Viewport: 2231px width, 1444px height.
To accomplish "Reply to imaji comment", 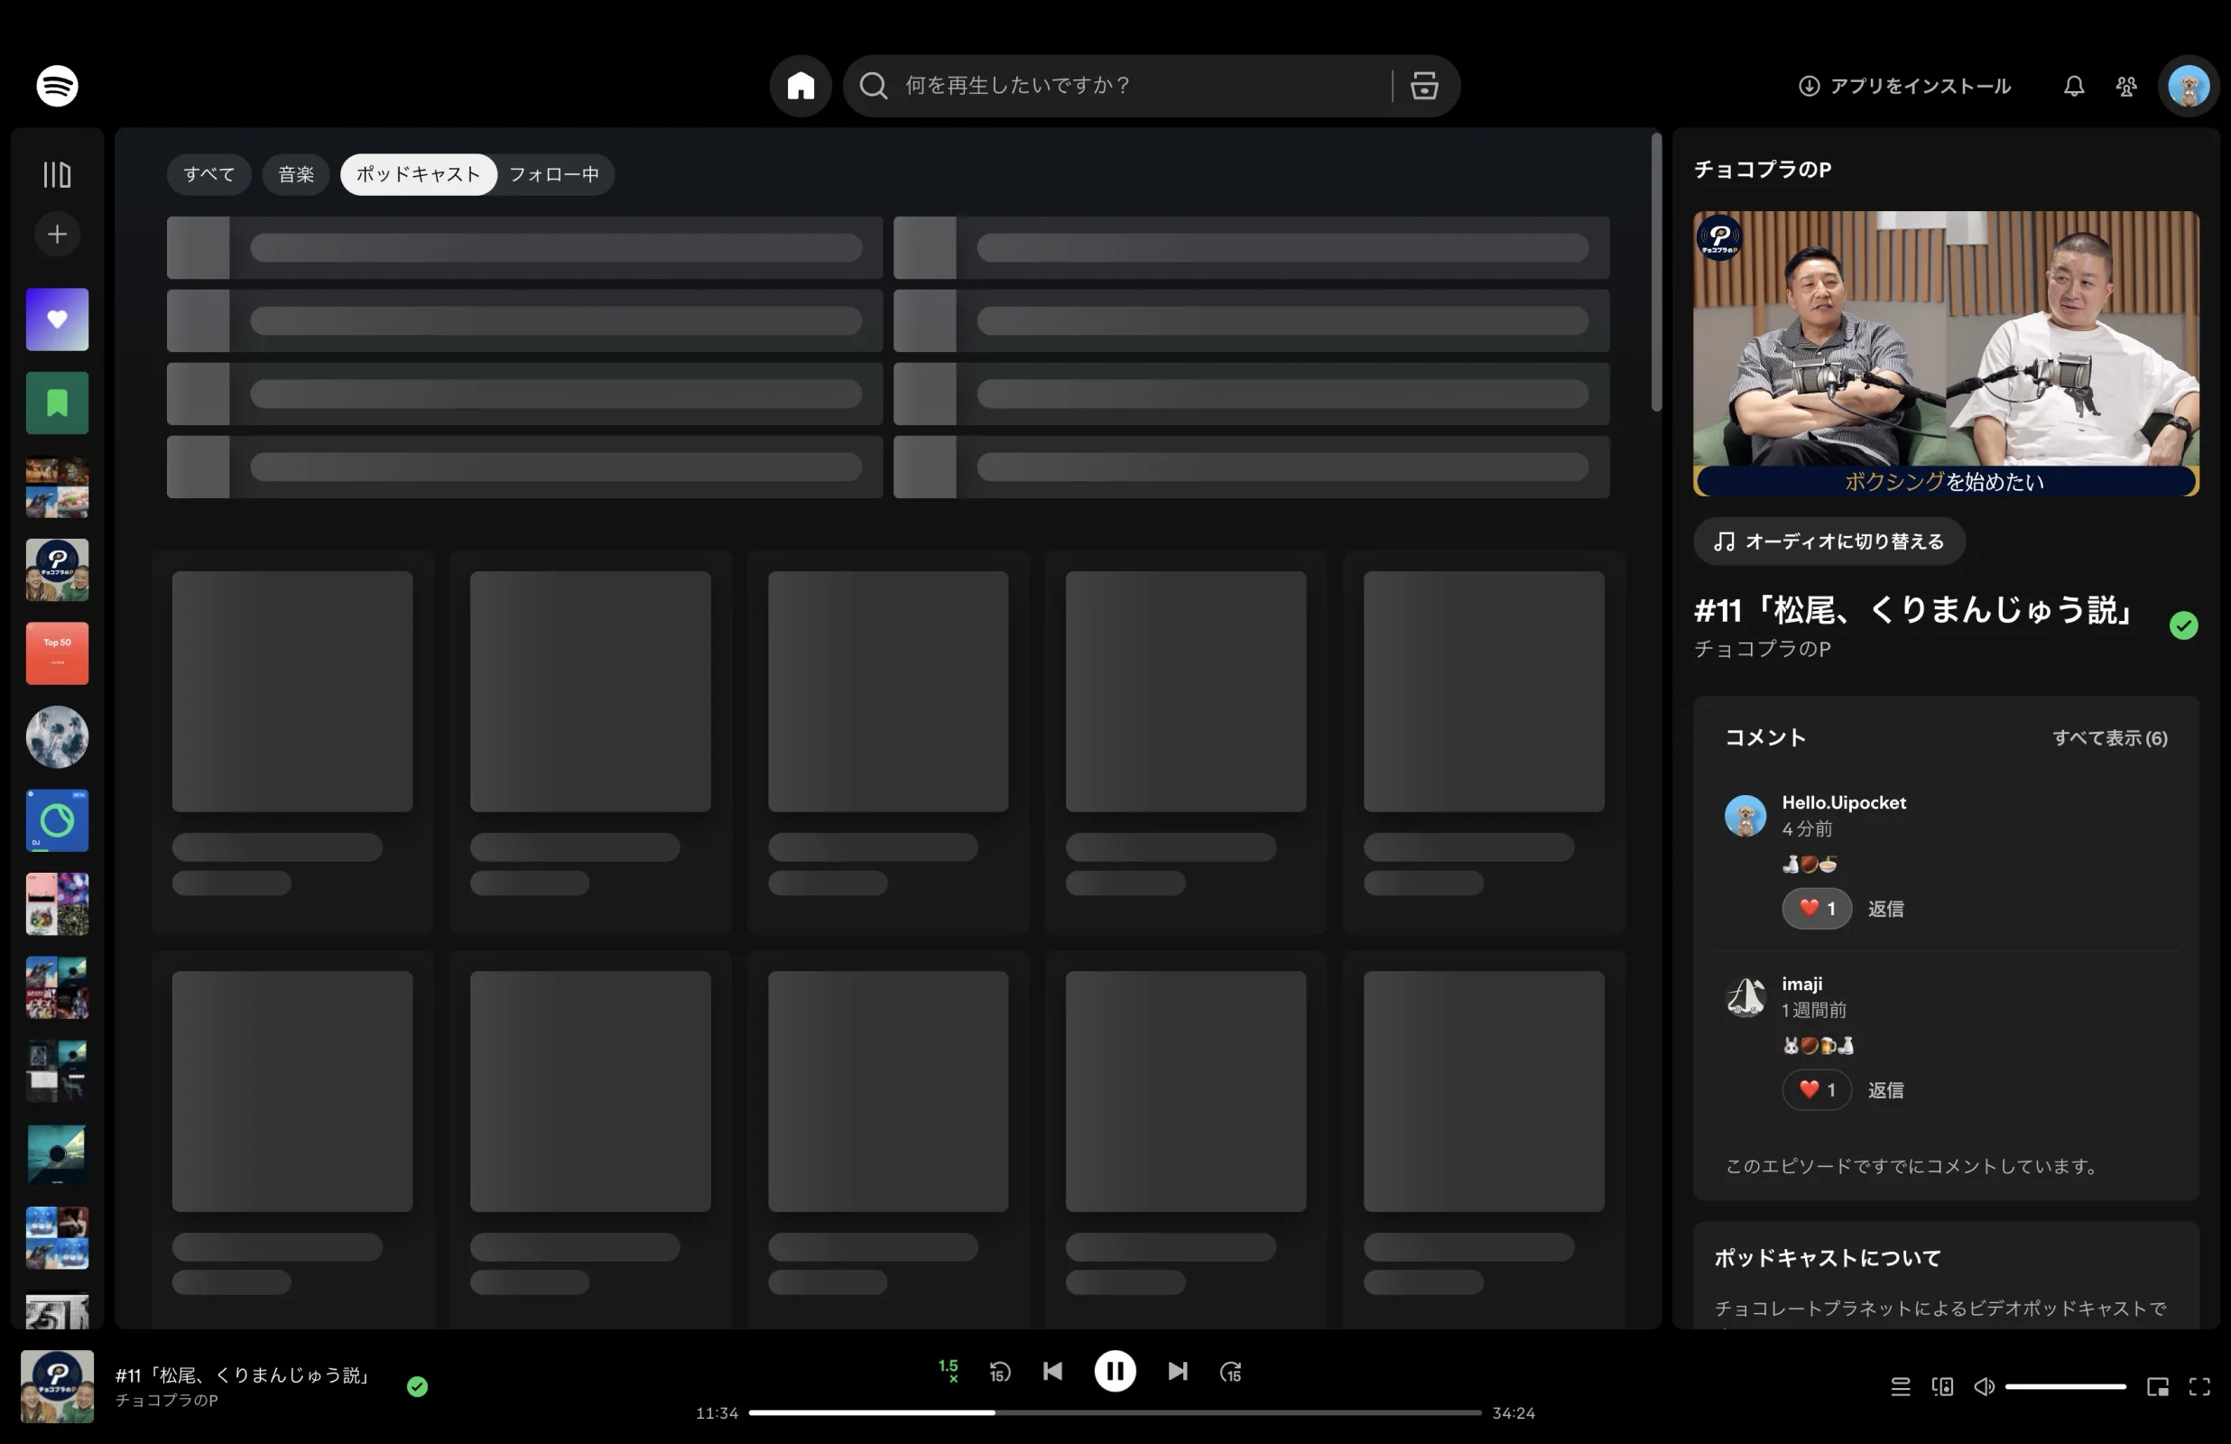I will (x=1885, y=1090).
